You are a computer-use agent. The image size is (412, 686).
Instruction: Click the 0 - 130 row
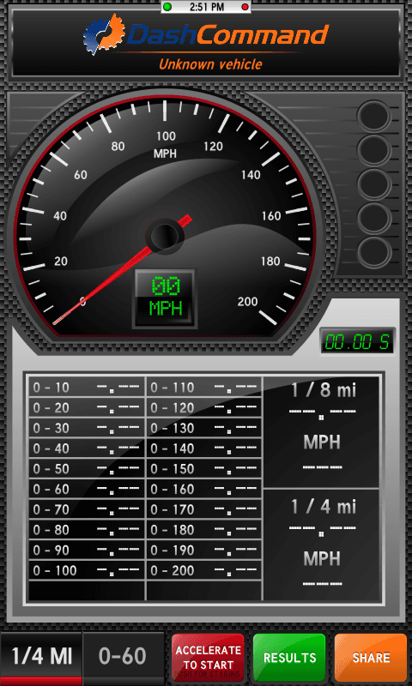click(203, 428)
